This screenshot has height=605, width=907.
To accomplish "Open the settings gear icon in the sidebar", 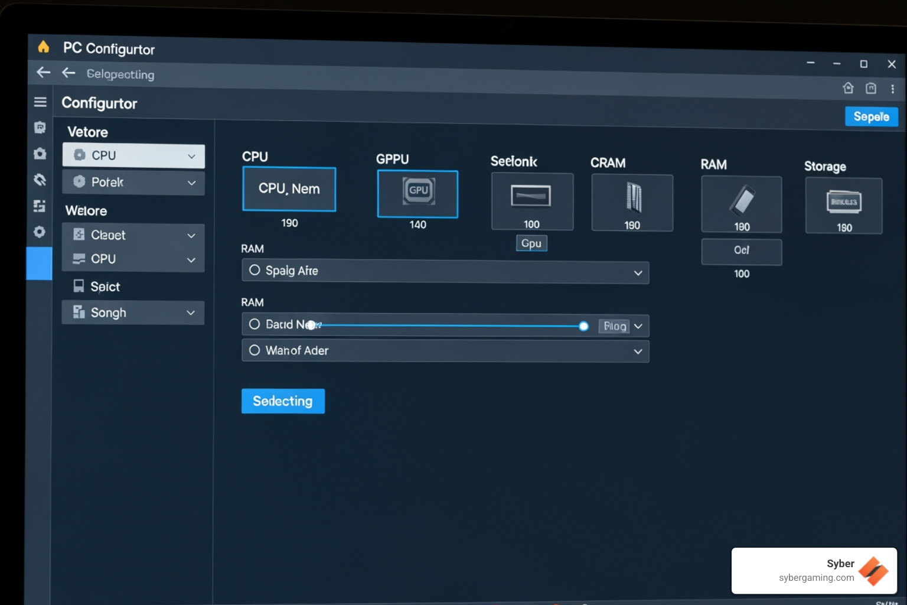I will 40,232.
